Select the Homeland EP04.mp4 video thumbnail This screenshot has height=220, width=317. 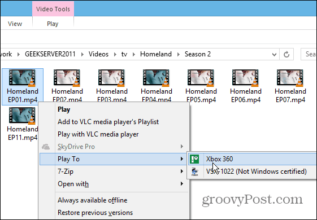pos(157,78)
